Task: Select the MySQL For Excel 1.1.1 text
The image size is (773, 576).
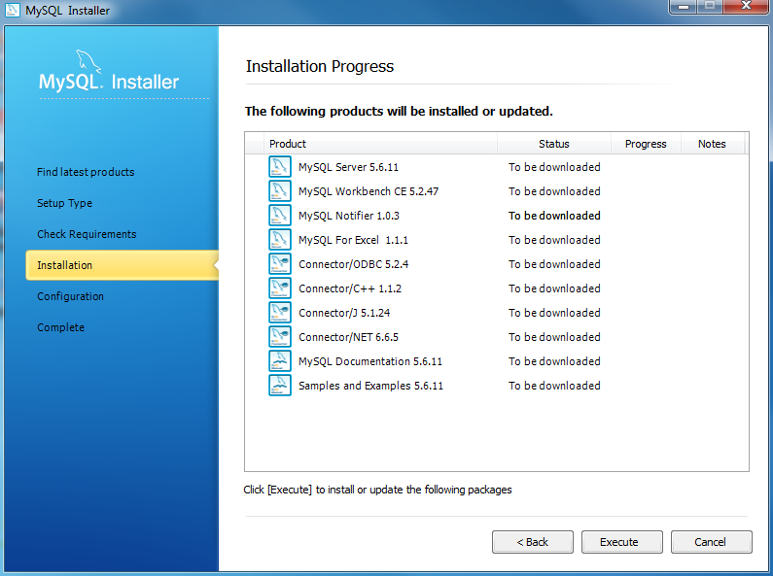Action: coord(353,240)
